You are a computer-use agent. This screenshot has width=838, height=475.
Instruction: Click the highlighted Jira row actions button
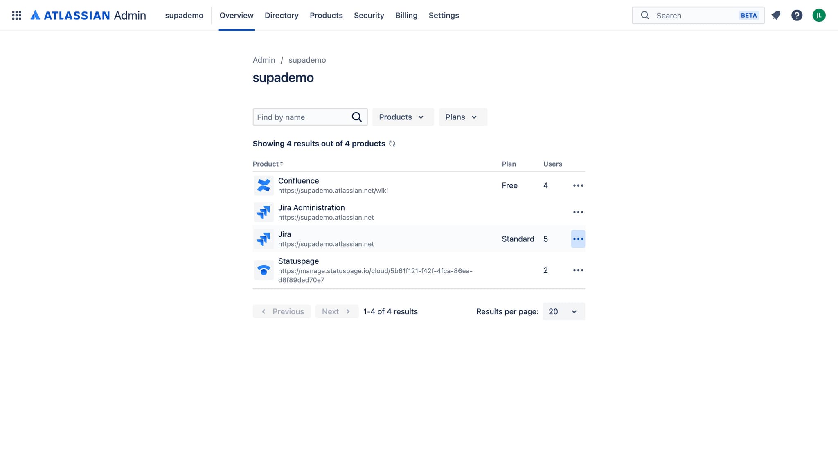tap(578, 239)
